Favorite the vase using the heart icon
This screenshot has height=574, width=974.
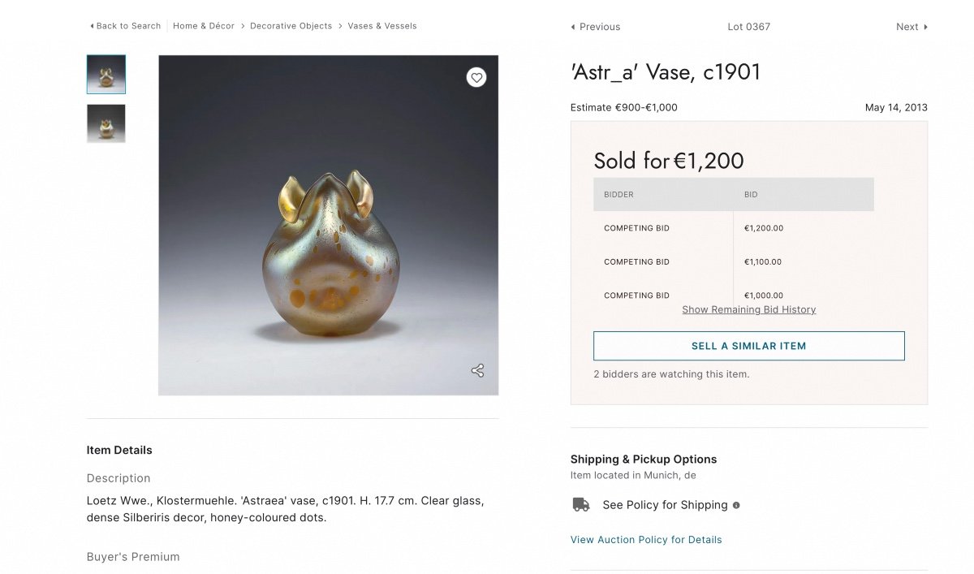[476, 77]
